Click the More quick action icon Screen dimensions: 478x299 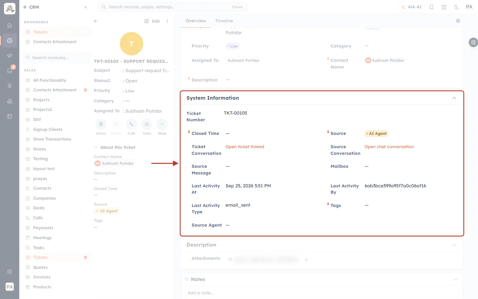[x=162, y=124]
